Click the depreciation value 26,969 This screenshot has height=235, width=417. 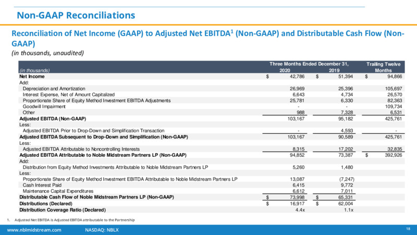[297, 88]
